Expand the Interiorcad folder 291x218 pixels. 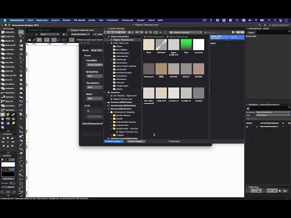(111, 59)
